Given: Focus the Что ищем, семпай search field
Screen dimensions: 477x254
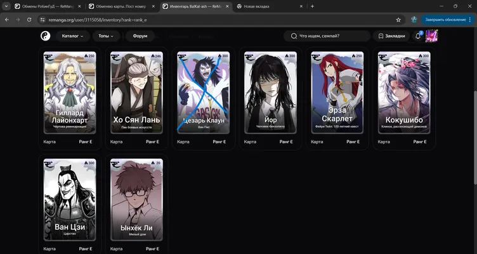Looking at the screenshot, I should pos(327,36).
